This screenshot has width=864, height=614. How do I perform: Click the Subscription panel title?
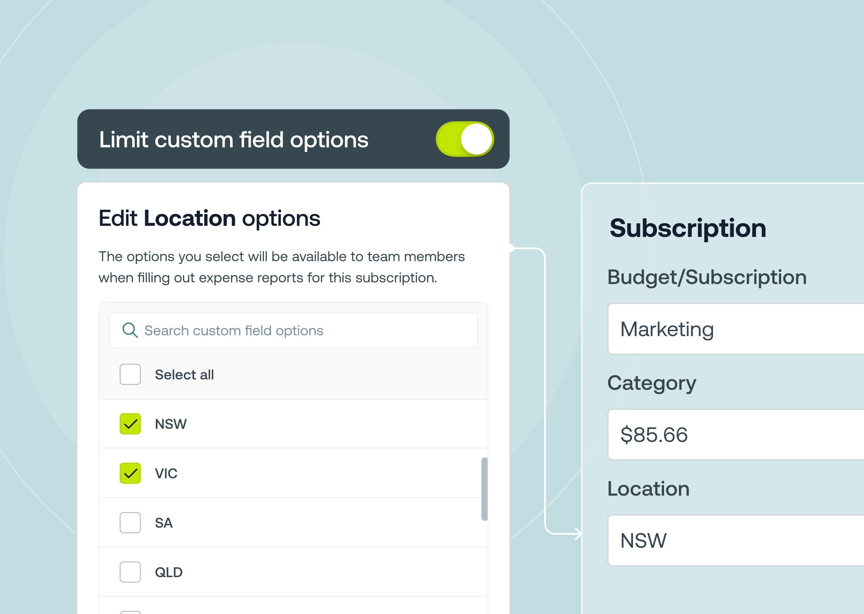pos(688,228)
